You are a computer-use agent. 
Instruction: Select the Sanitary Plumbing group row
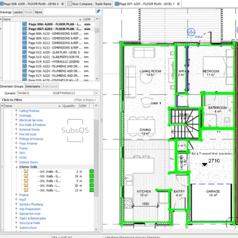pos(31,204)
